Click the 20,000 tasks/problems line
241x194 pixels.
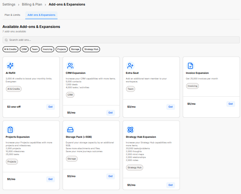tap(138, 148)
